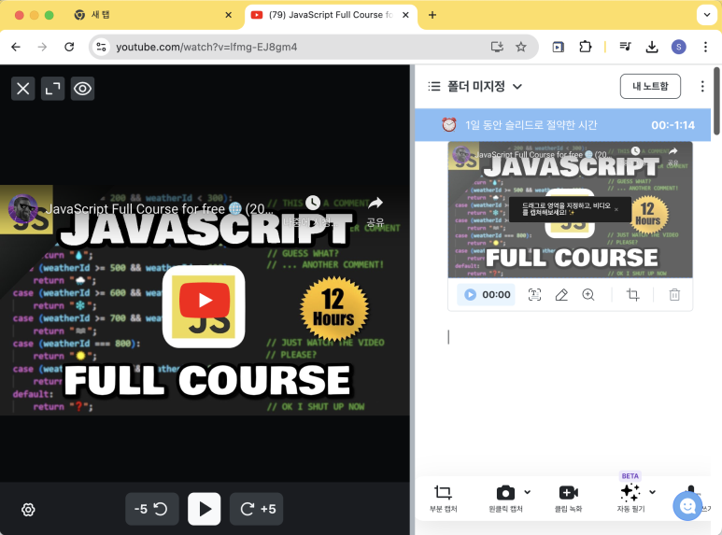Close the '새 탭' tab
This screenshot has height=535, width=722.
pos(229,15)
